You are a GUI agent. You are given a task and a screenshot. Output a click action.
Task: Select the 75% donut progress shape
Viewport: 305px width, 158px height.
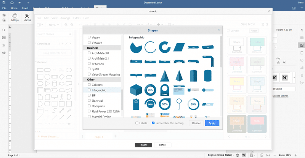pyautogui.click(x=150, y=90)
